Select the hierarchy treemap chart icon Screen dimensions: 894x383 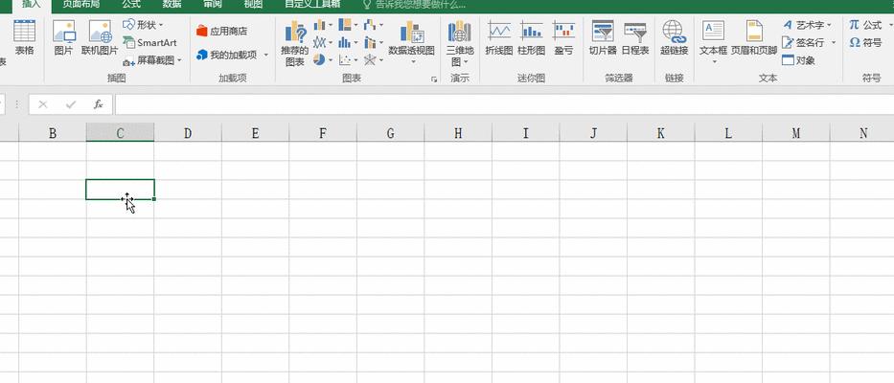coord(345,25)
